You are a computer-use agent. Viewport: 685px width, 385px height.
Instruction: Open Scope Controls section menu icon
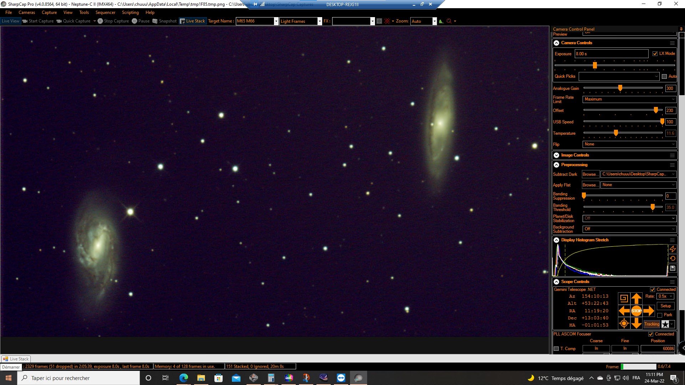tap(672, 282)
